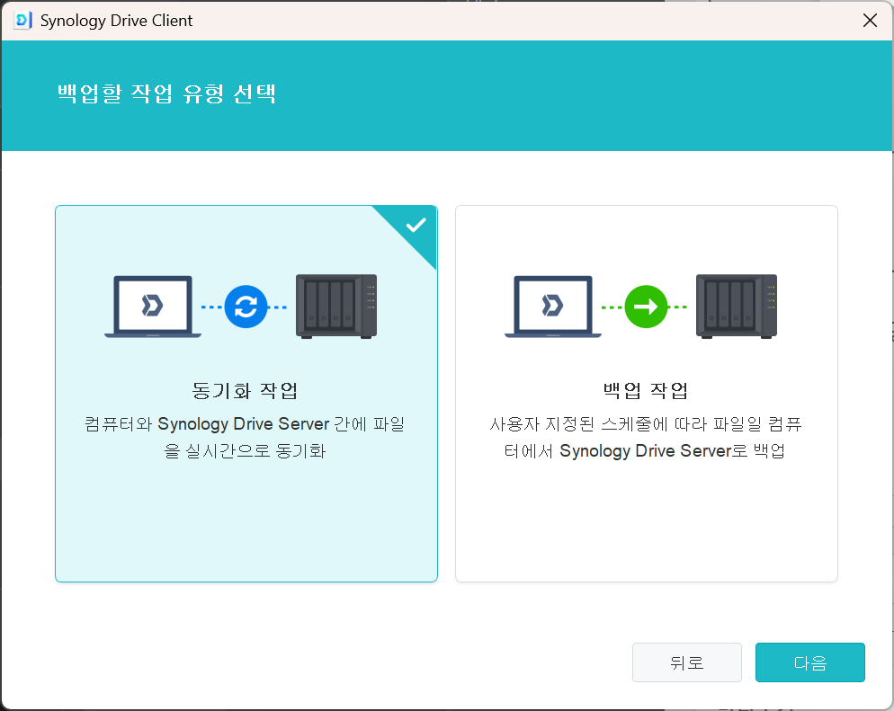Click NAS server icon in sync task card
The width and height of the screenshot is (894, 711).
pyautogui.click(x=336, y=307)
